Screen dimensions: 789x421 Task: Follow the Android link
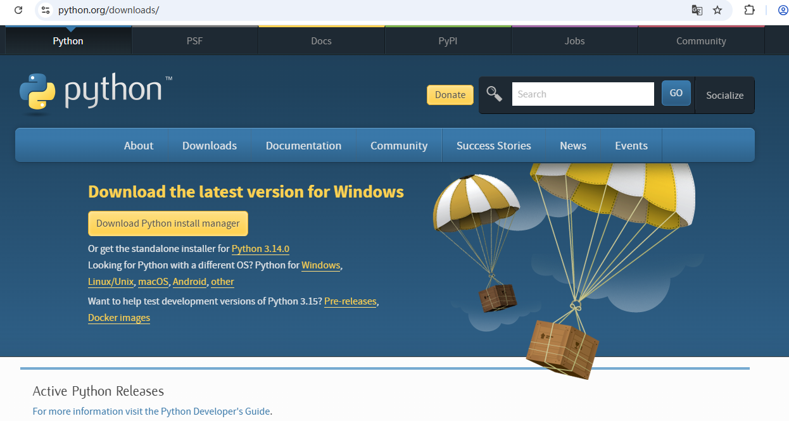(190, 282)
